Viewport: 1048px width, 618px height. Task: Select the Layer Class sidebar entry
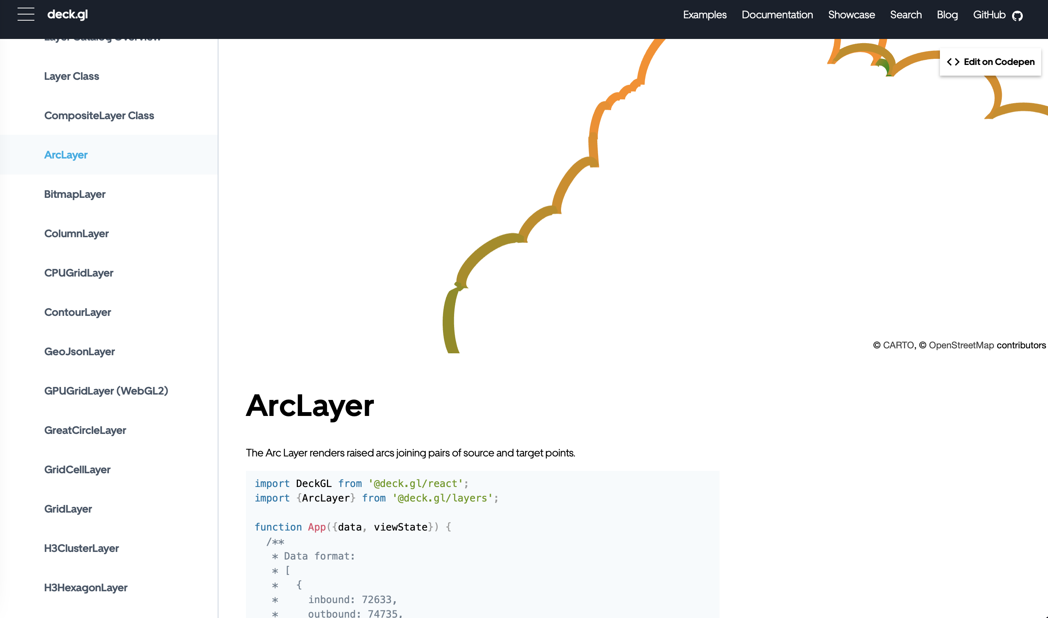coord(71,76)
